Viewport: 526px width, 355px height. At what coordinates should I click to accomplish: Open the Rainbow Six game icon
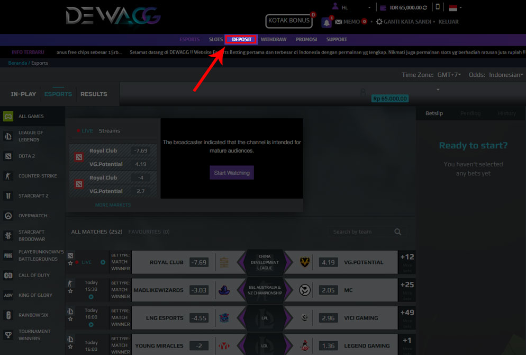pyautogui.click(x=8, y=315)
